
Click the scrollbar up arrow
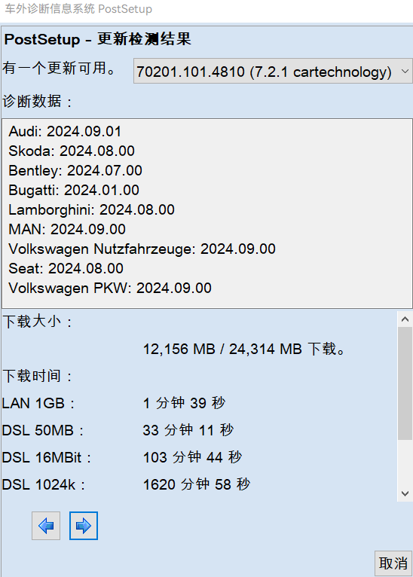[x=405, y=319]
